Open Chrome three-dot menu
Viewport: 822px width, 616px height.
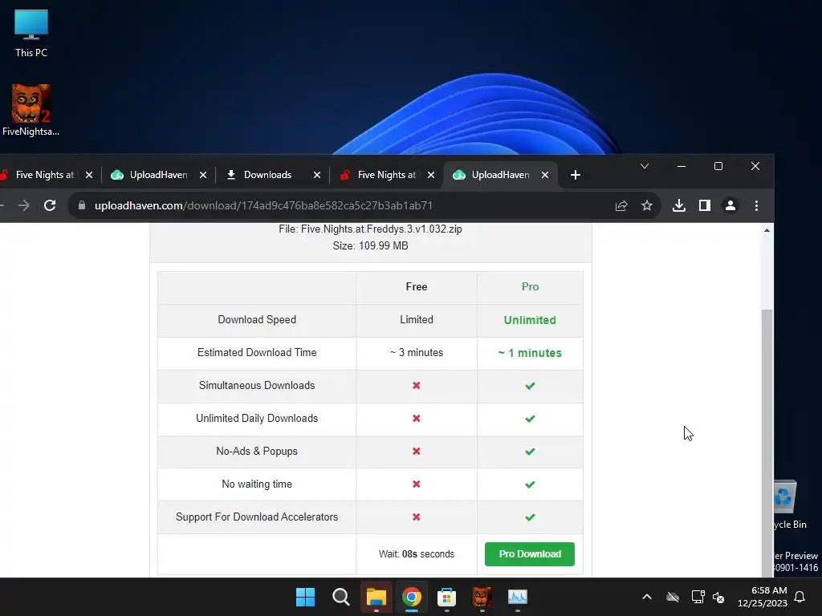point(756,205)
